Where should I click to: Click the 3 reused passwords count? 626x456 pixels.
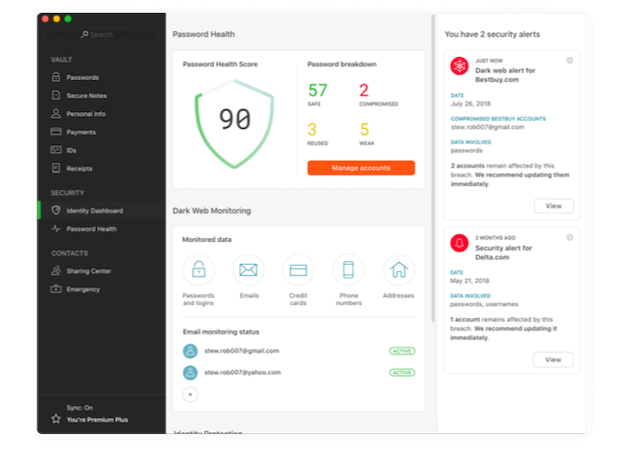[x=312, y=129]
